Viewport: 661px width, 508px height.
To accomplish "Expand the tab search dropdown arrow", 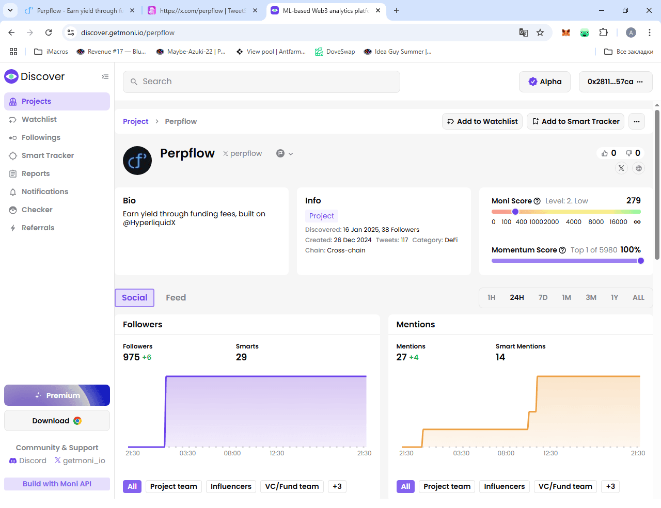I will point(10,10).
